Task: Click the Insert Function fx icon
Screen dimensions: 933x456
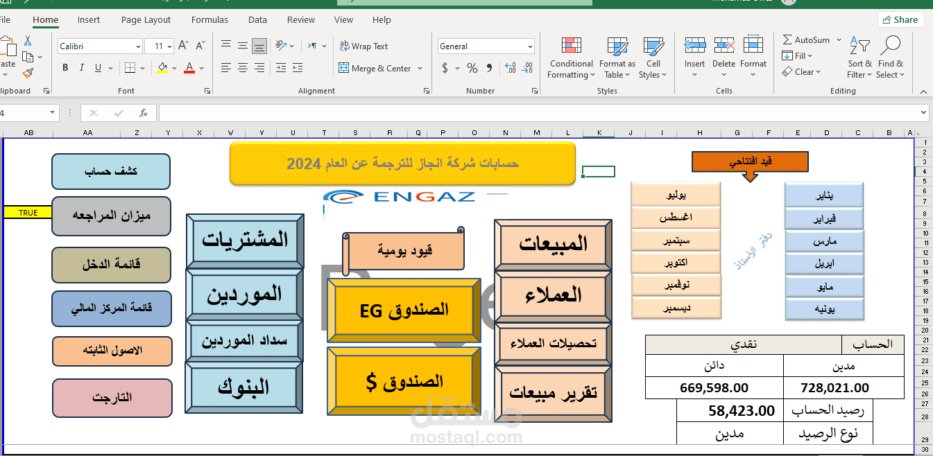Action: (144, 113)
